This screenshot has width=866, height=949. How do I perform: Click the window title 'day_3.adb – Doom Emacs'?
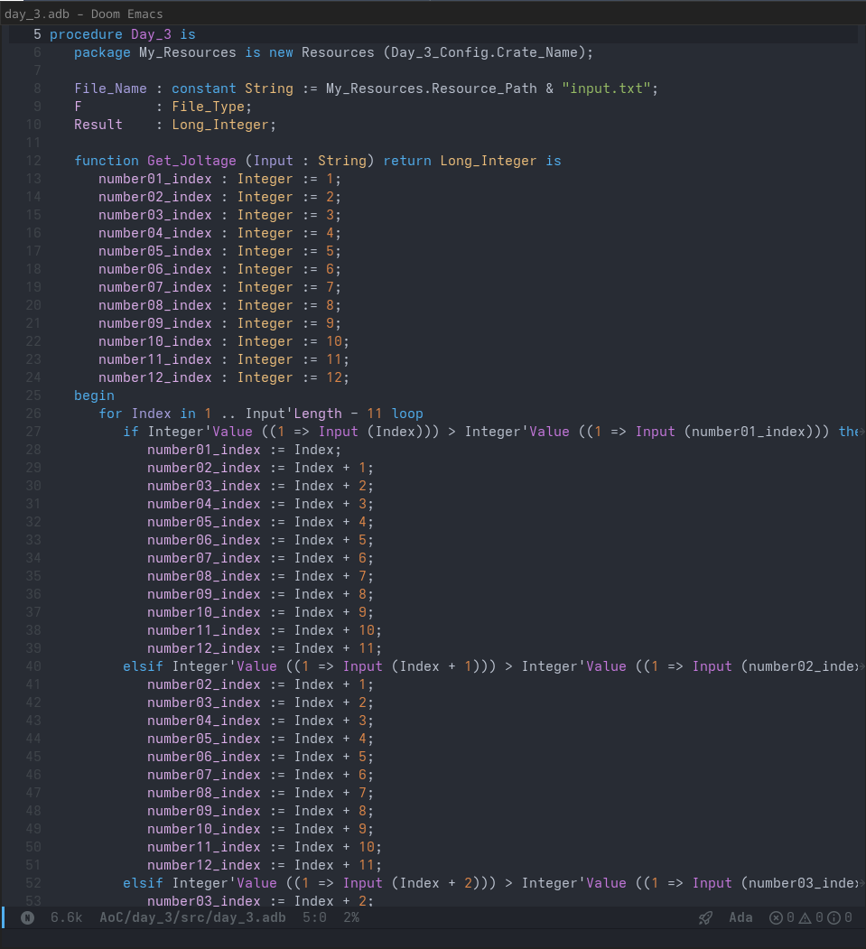(84, 14)
